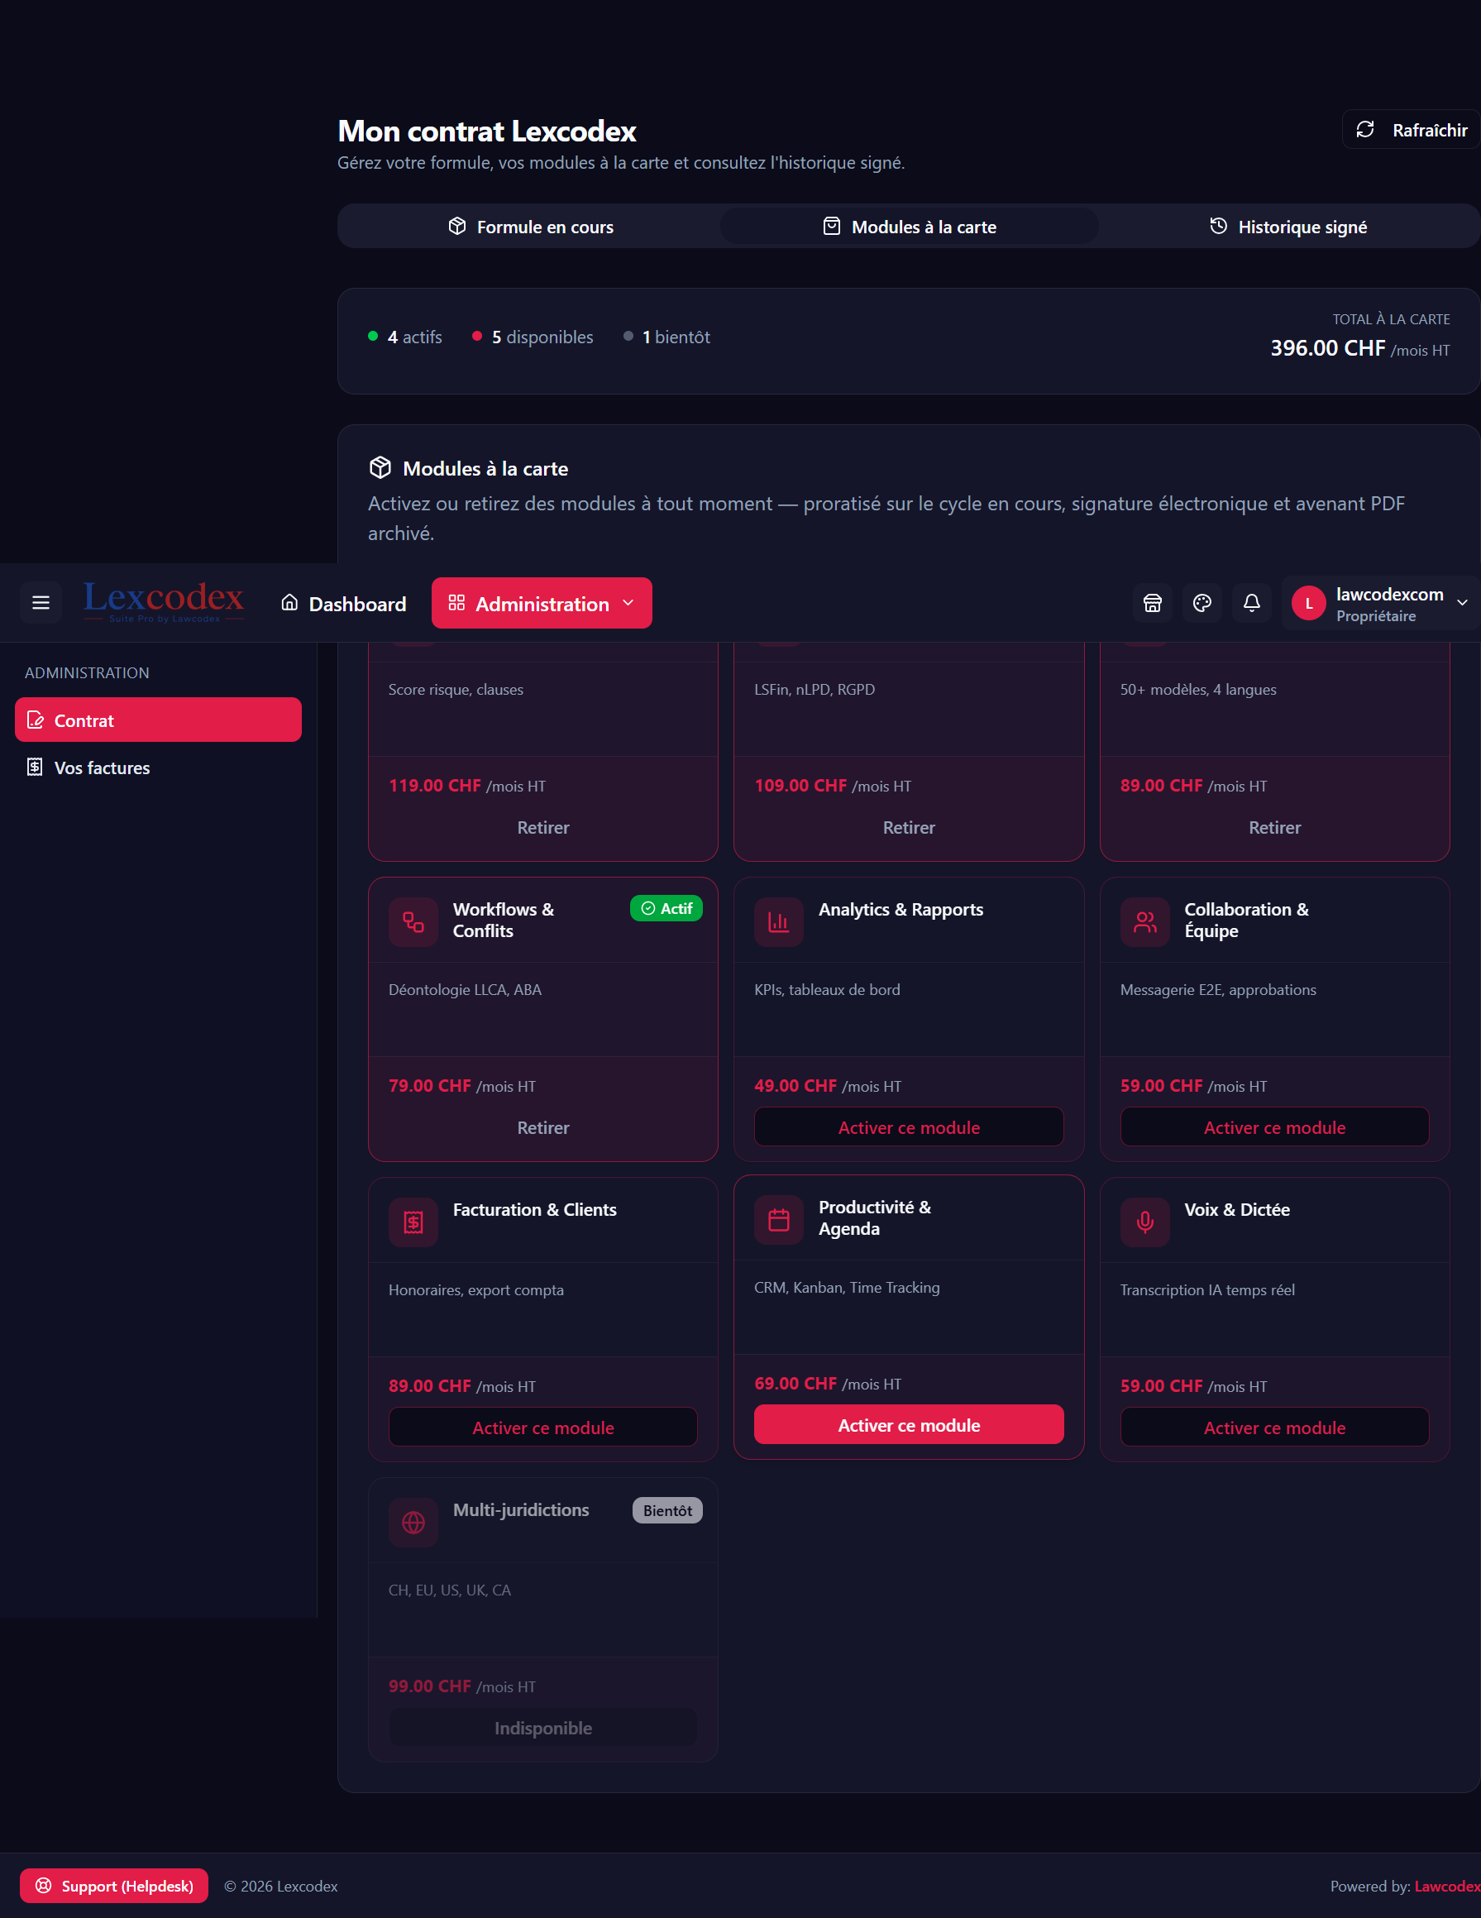Image resolution: width=1481 pixels, height=1918 pixels.
Task: Click the Multi-juridictions globe icon
Action: [x=413, y=1523]
